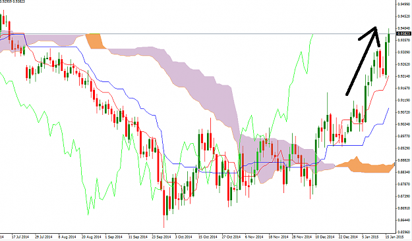Click the 0.87870 price axis label
This screenshot has height=241, width=412.
coord(404,185)
